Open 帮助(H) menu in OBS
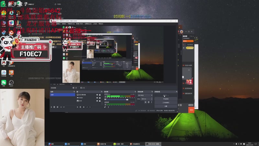 (x=101, y=24)
